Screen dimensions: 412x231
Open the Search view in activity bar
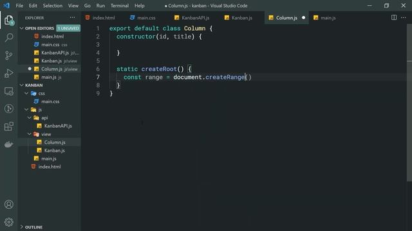[8, 37]
